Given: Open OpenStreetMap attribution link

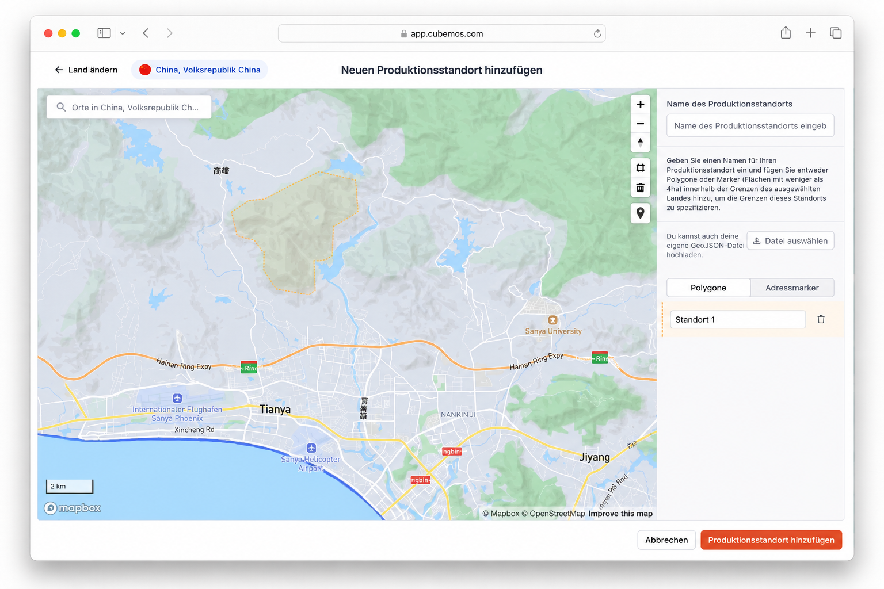Looking at the screenshot, I should (x=553, y=514).
